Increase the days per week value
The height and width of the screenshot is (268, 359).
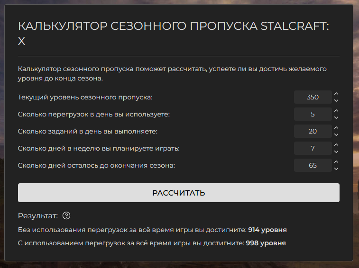[x=336, y=145]
